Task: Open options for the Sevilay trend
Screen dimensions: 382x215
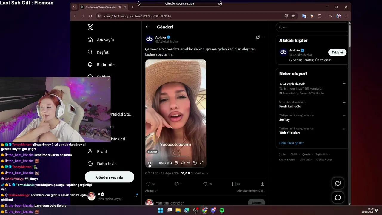Action: point(344,116)
